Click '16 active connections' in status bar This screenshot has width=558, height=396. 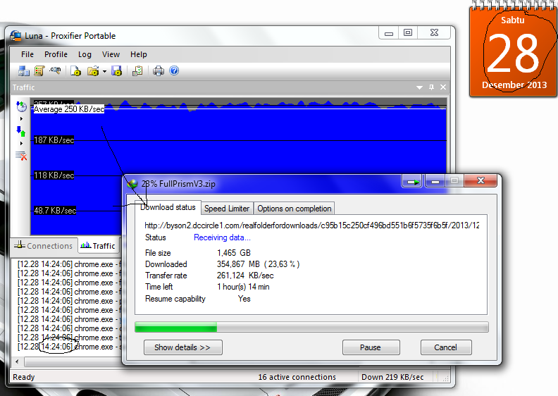(297, 377)
